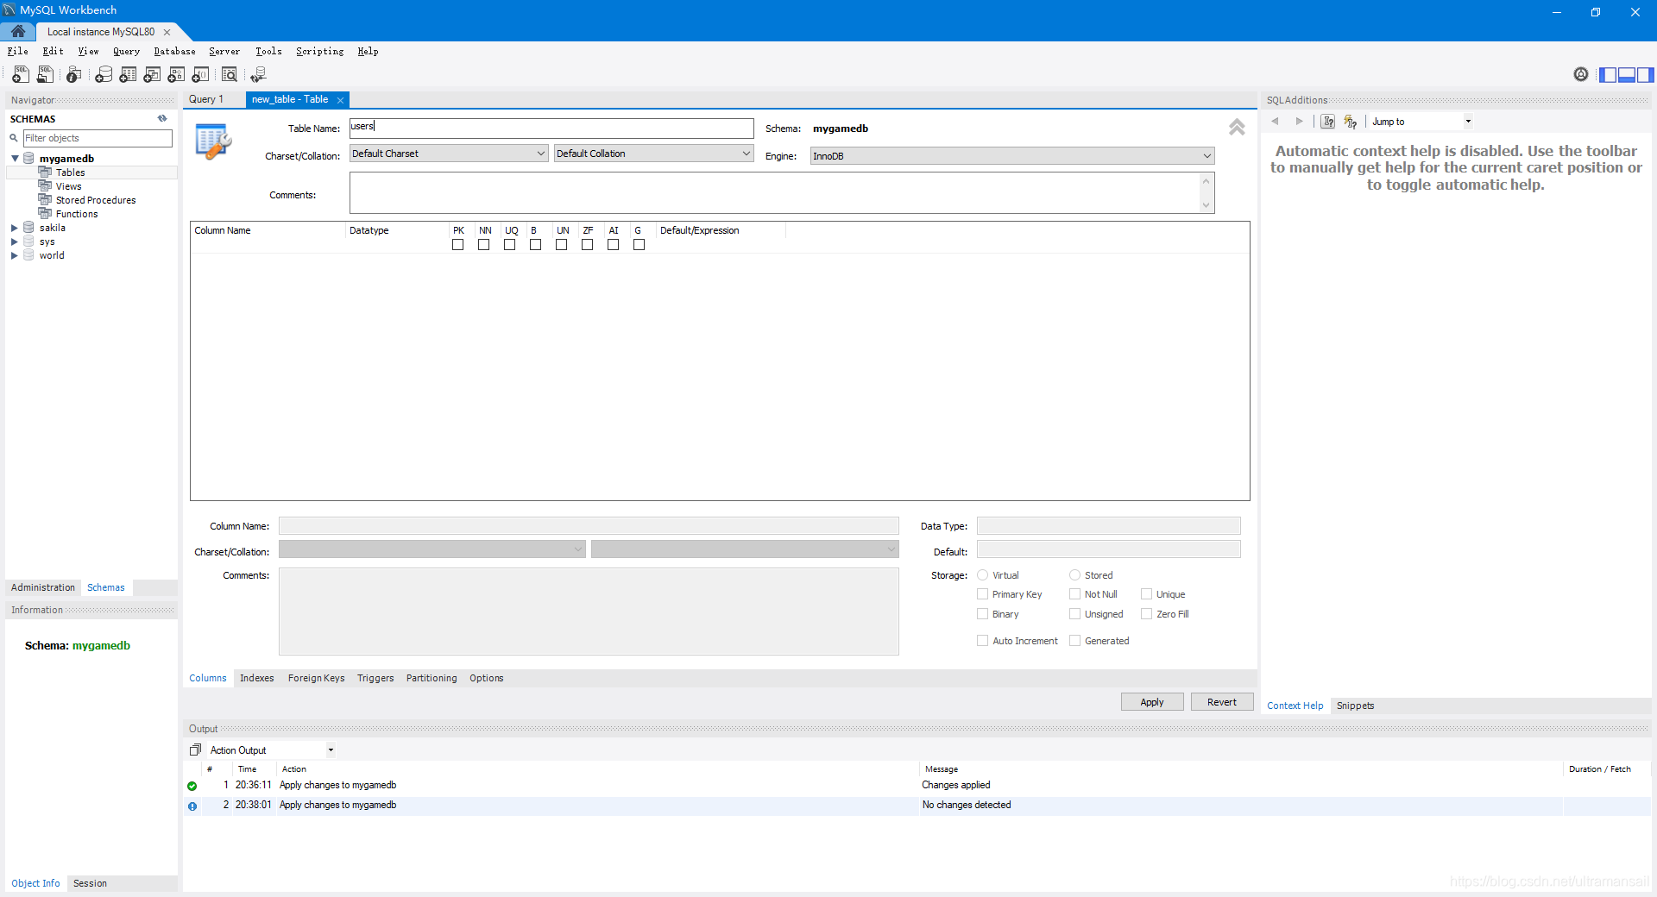Tick the Not Null checkbox

click(x=1074, y=593)
